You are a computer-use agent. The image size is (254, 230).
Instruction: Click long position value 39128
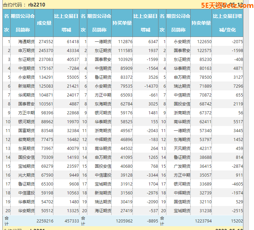(126, 175)
